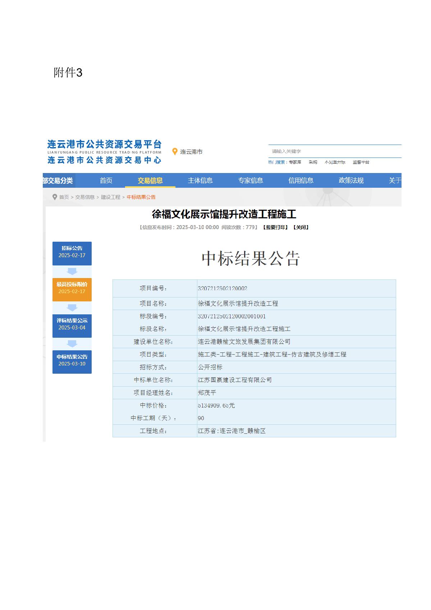The image size is (431, 610).
Task: Click 建设工程 in the breadcrumb trail
Action: click(111, 197)
